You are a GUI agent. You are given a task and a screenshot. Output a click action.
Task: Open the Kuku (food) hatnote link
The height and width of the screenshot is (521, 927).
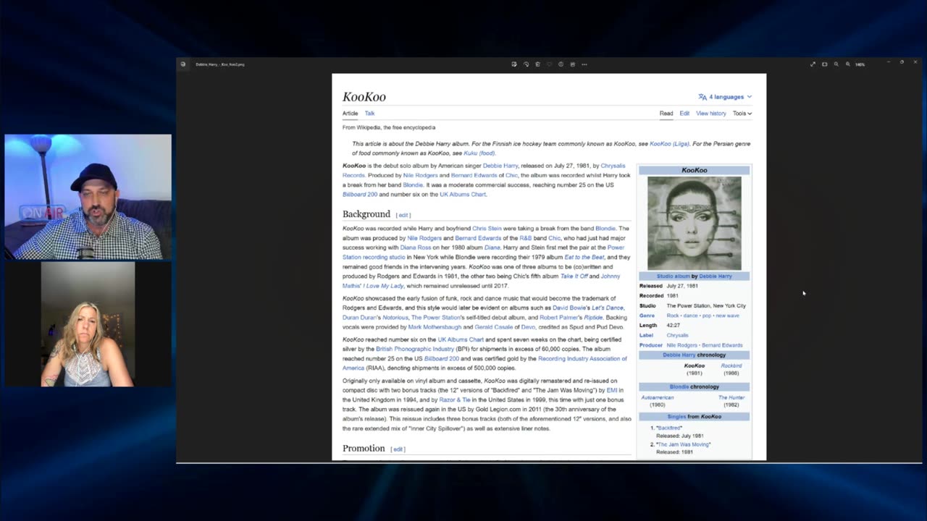[479, 153]
